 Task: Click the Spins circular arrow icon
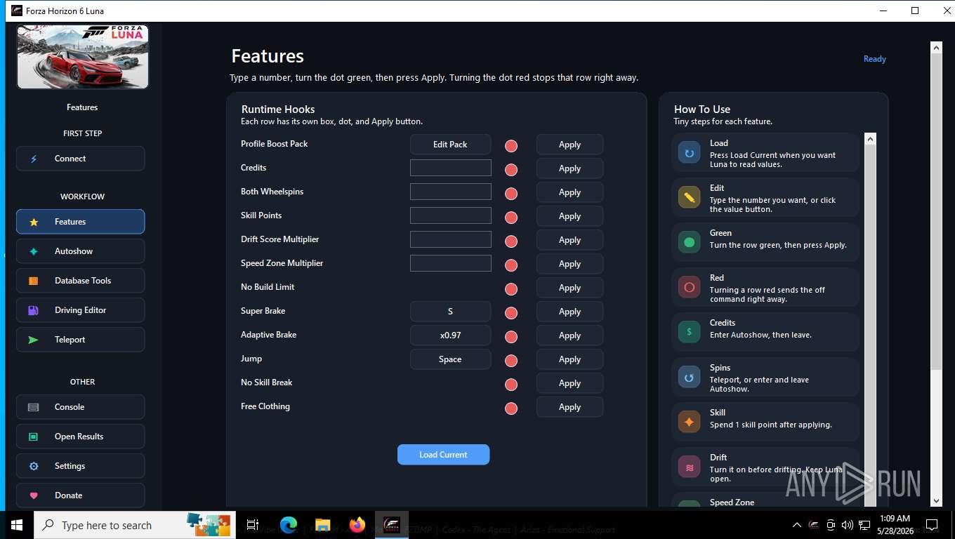click(689, 378)
